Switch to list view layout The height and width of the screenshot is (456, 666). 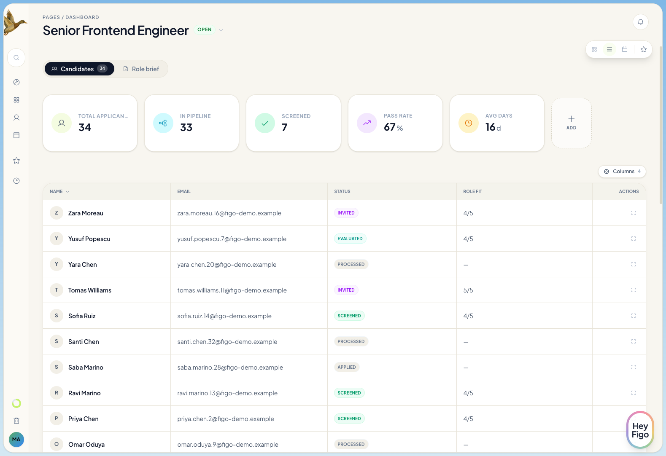[609, 49]
